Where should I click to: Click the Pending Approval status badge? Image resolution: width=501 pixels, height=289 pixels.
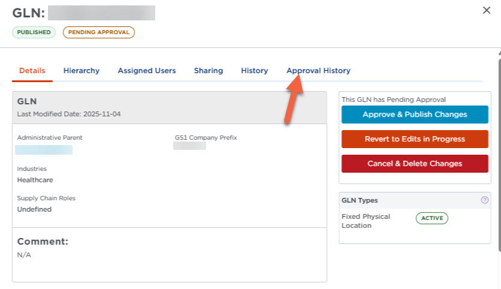tap(98, 32)
